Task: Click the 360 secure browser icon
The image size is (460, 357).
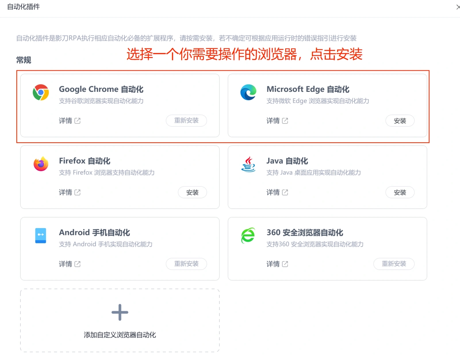Action: [x=248, y=236]
